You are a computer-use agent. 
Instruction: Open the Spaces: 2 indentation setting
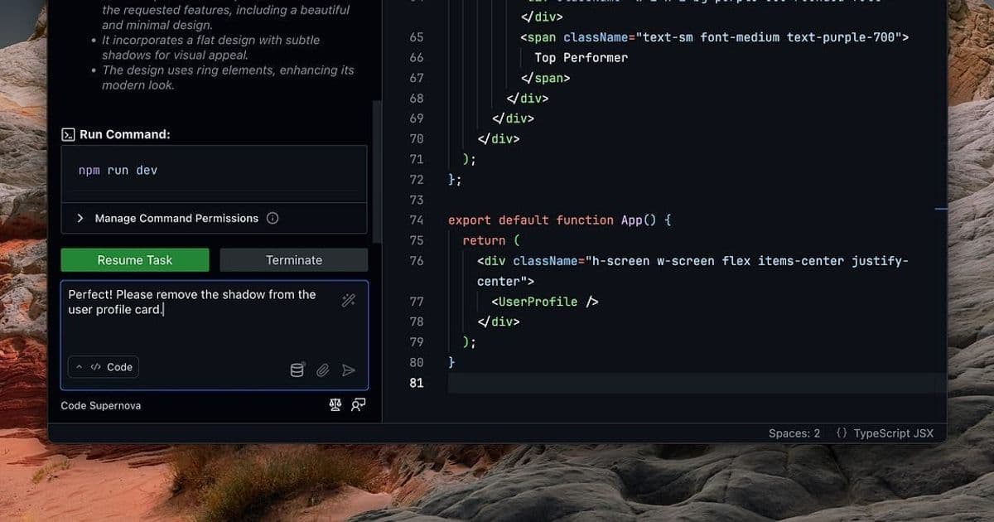coord(794,433)
